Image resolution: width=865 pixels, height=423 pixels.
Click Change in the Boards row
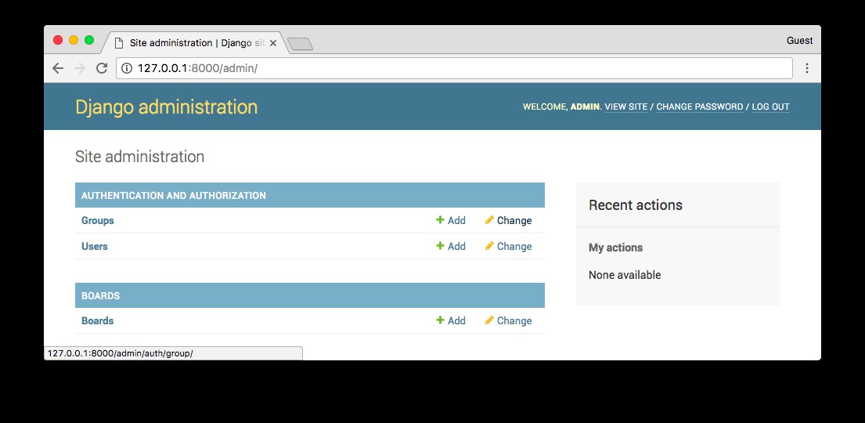(509, 321)
